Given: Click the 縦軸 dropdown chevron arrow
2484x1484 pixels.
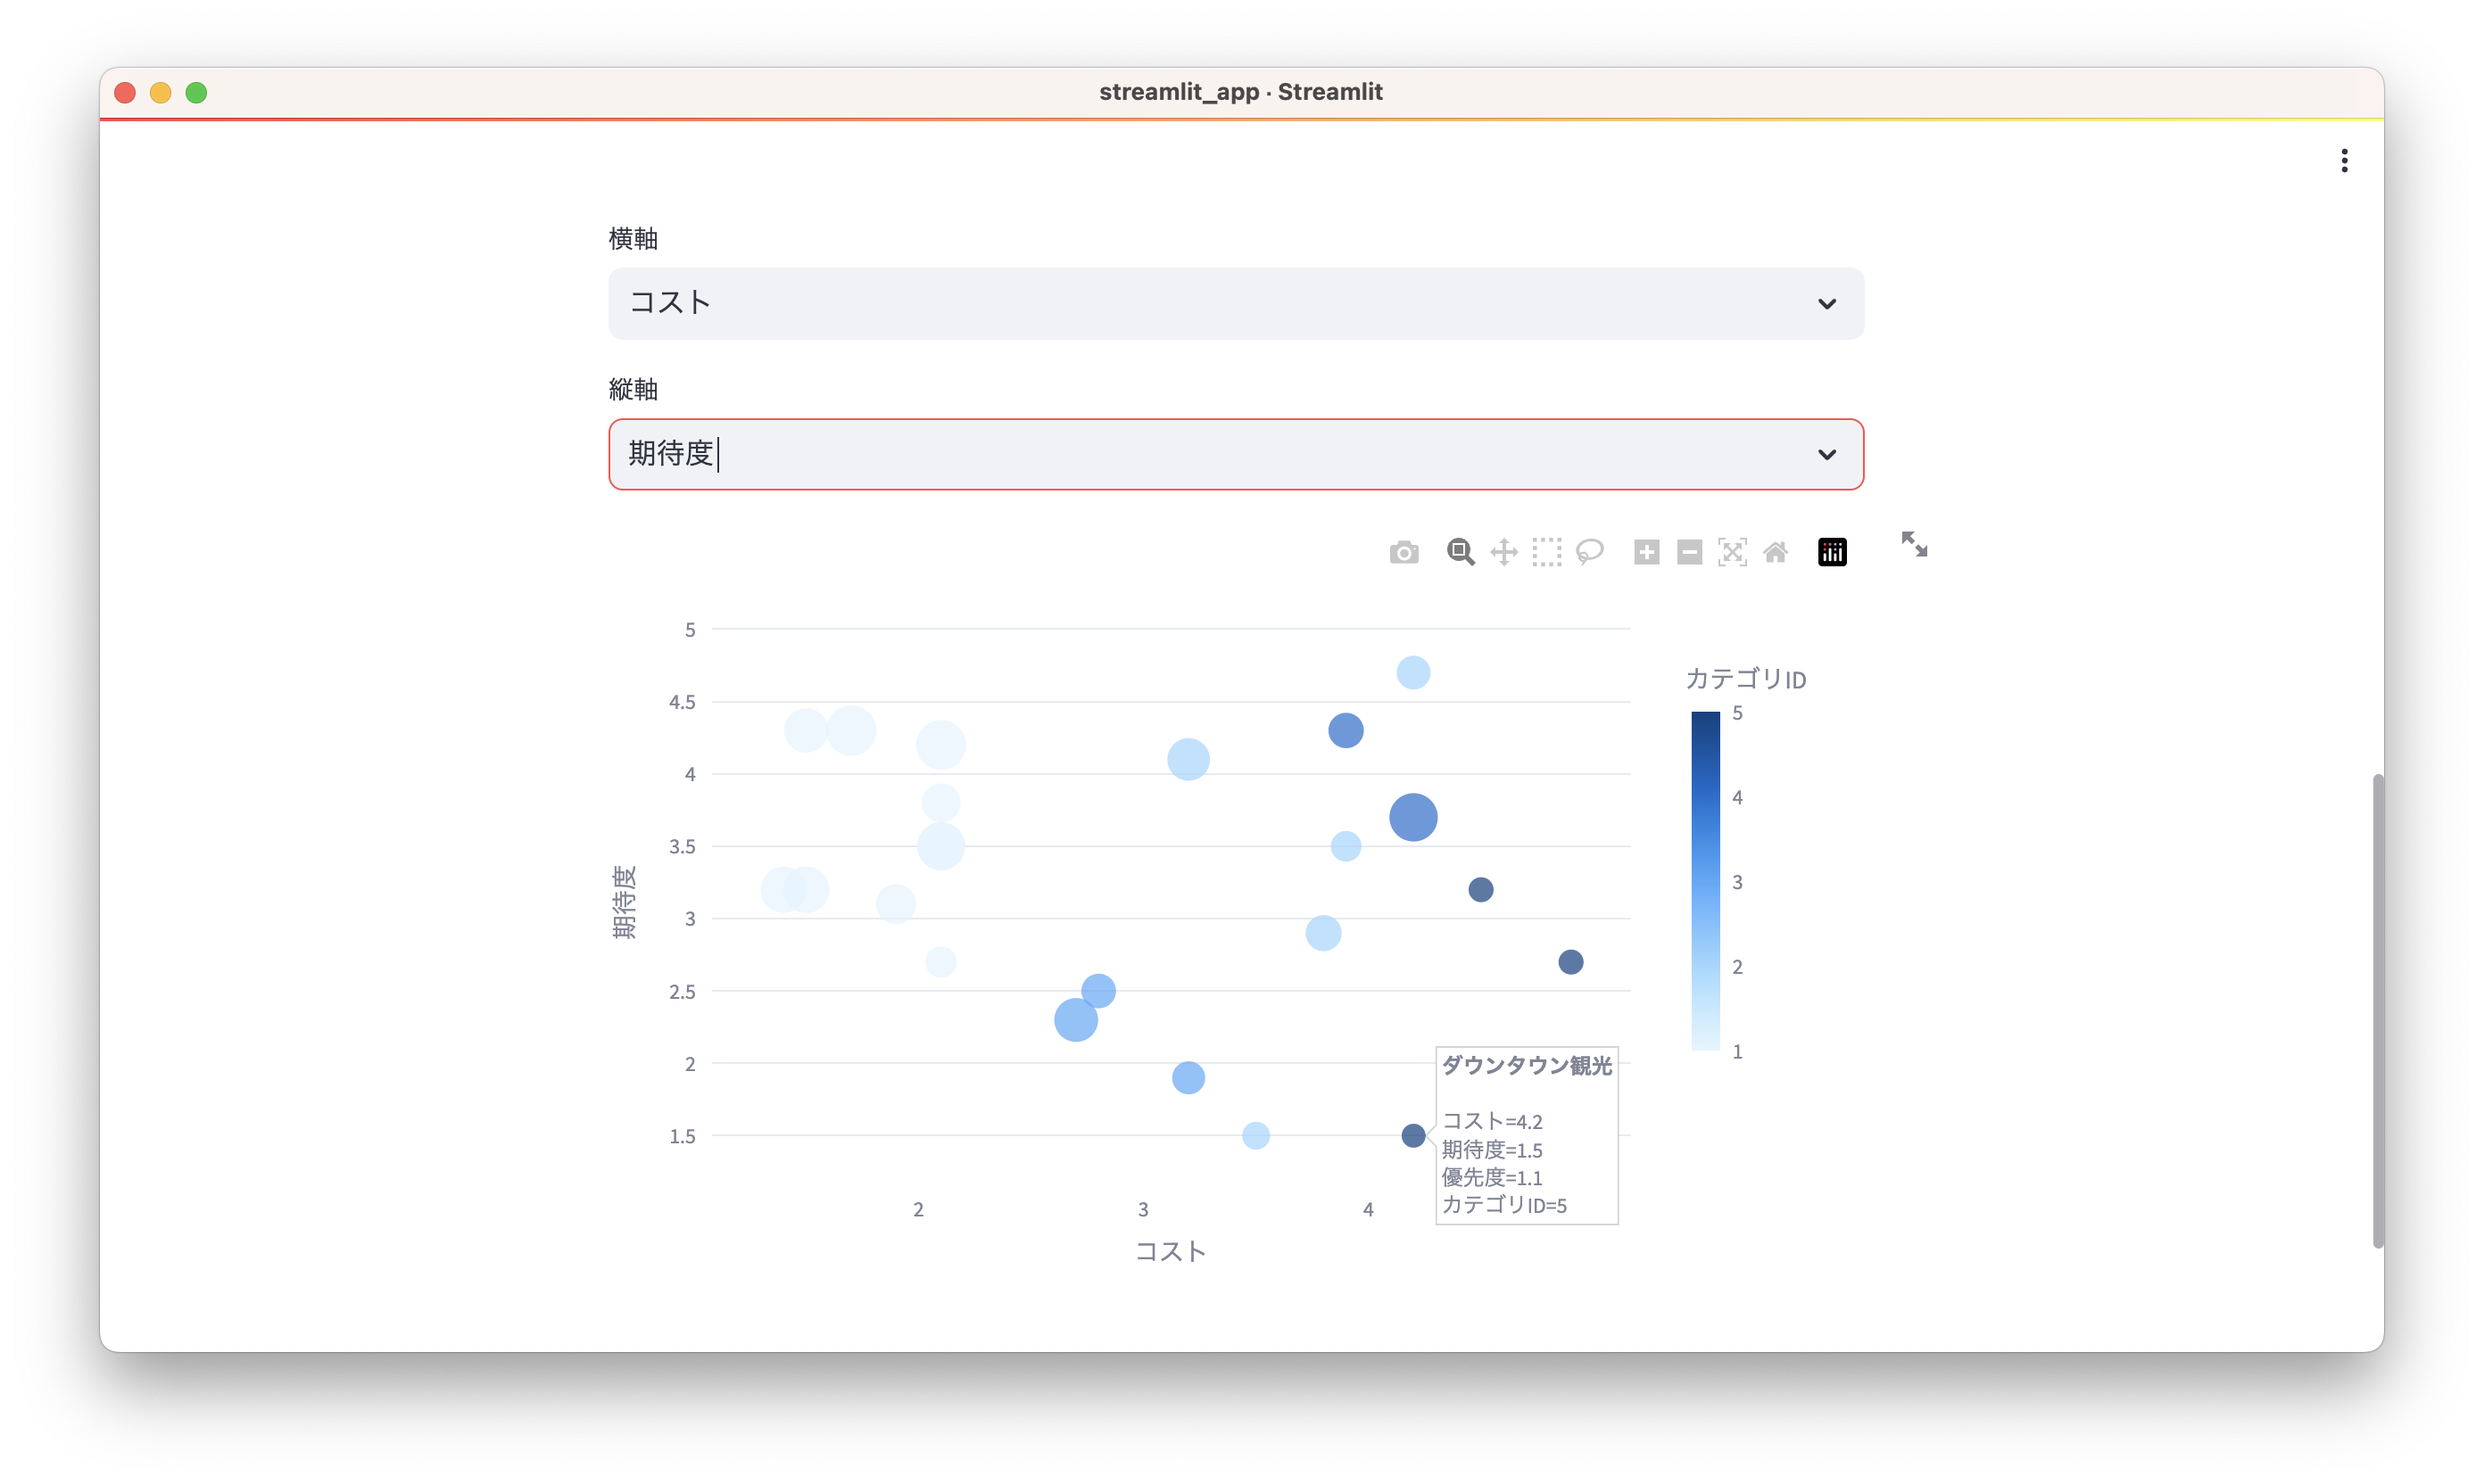Looking at the screenshot, I should 1826,455.
